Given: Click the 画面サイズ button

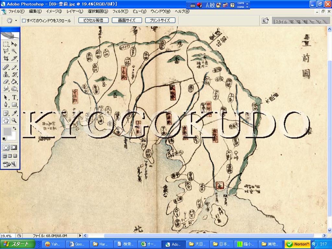Looking at the screenshot, I should click(127, 20).
